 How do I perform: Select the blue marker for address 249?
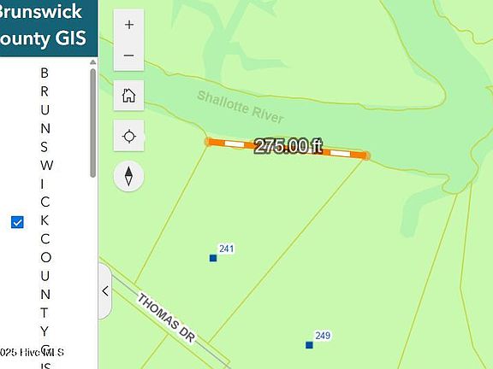tap(309, 345)
